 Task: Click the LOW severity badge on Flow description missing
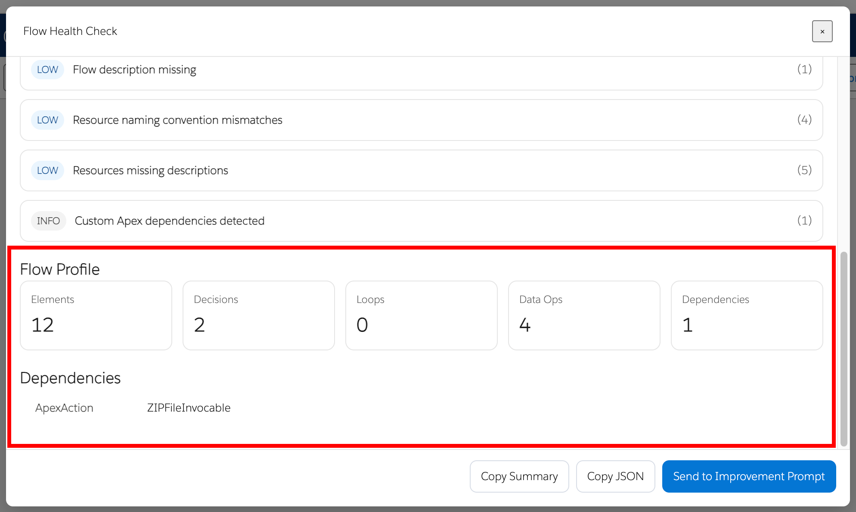coord(47,69)
